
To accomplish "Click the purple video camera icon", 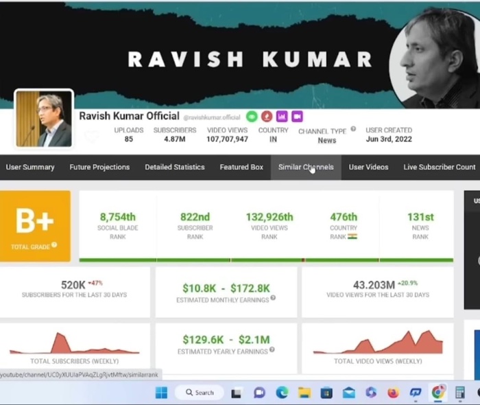I will pos(297,117).
